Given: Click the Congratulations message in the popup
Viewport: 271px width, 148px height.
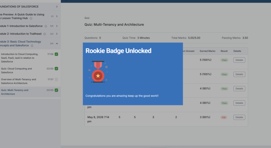Looking at the screenshot, I should point(122,96).
